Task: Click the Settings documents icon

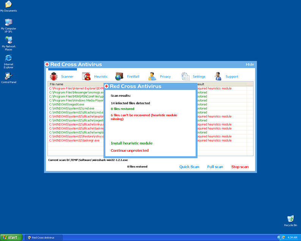Action: 185,76
